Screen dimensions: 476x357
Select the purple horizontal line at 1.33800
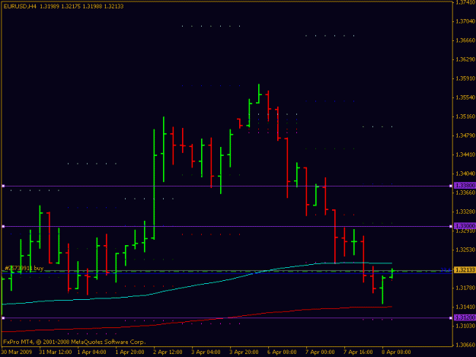point(227,186)
